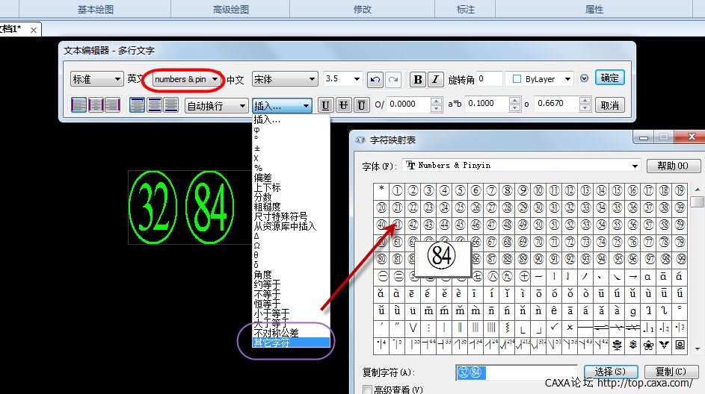
Task: Set bottom vertical text alignment icon
Action: 171,105
